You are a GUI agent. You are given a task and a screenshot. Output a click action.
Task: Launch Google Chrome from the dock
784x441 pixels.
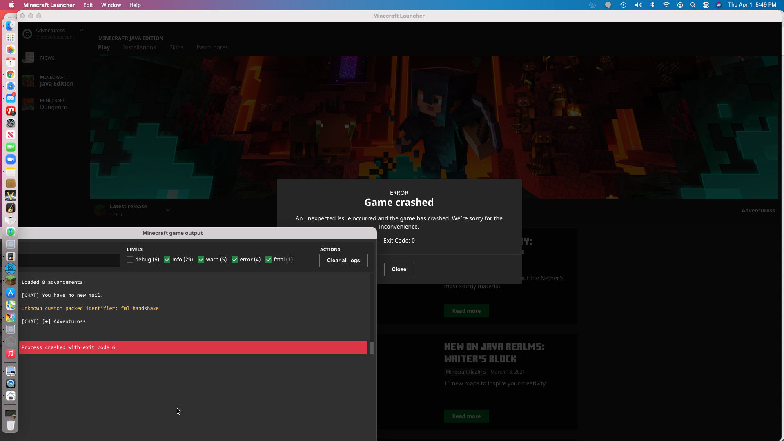point(11,74)
